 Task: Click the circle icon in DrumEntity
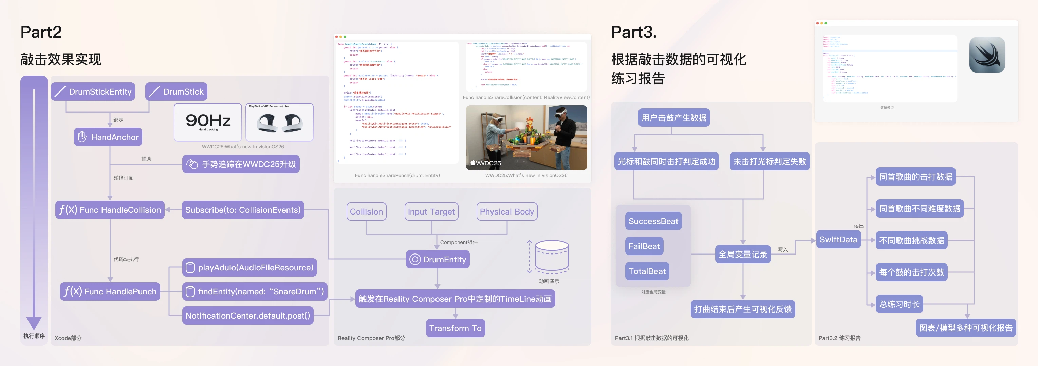click(415, 259)
